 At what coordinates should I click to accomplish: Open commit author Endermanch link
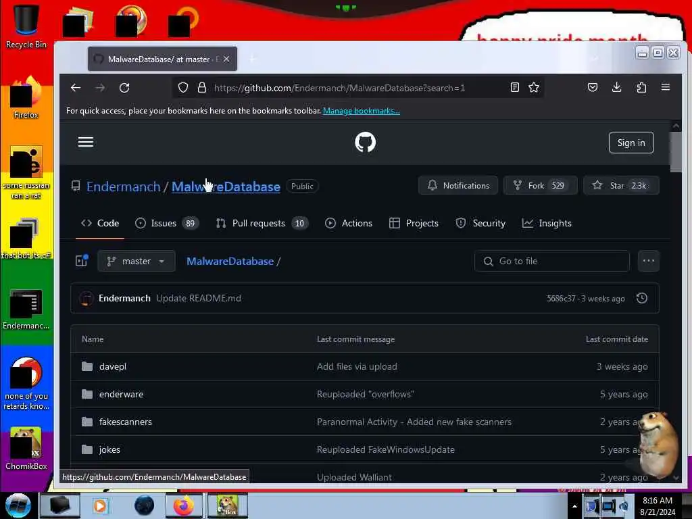pyautogui.click(x=124, y=298)
